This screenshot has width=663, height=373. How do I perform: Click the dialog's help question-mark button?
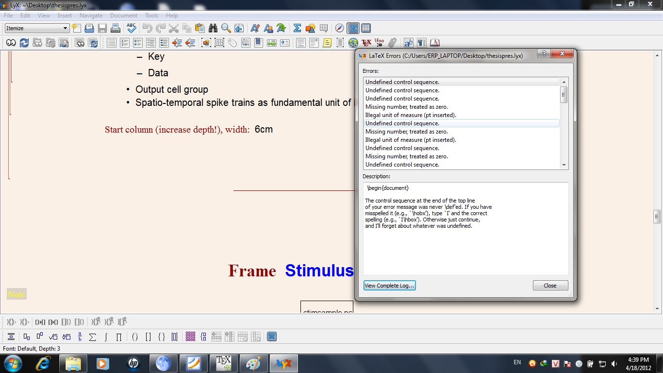[544, 53]
